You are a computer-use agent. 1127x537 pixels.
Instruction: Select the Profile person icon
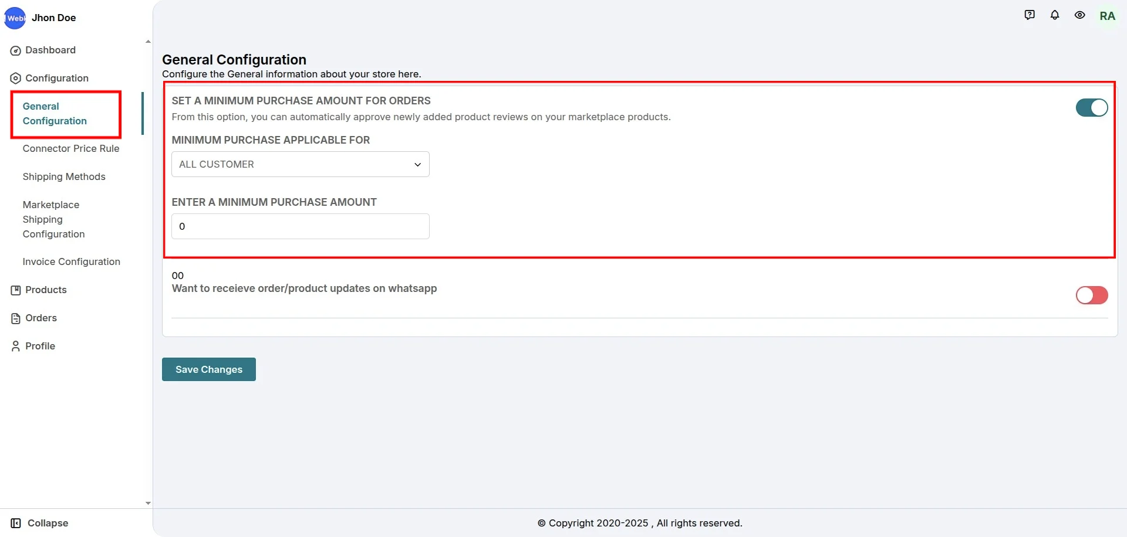coord(15,346)
